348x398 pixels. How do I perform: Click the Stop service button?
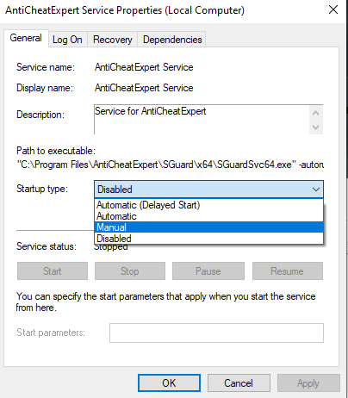(x=130, y=271)
